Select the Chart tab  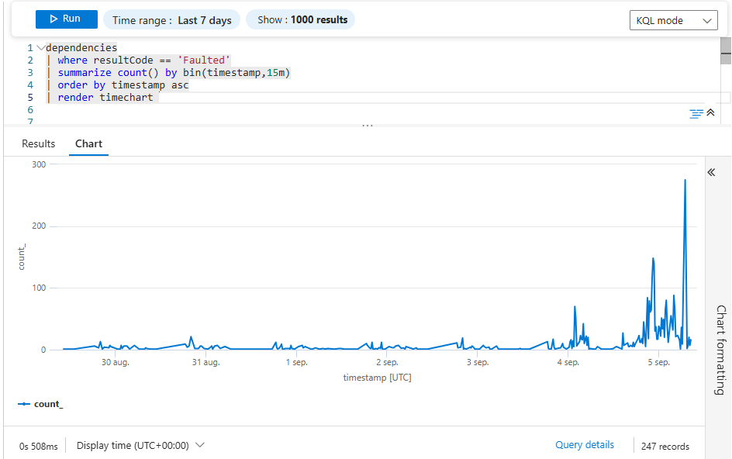[x=88, y=143]
